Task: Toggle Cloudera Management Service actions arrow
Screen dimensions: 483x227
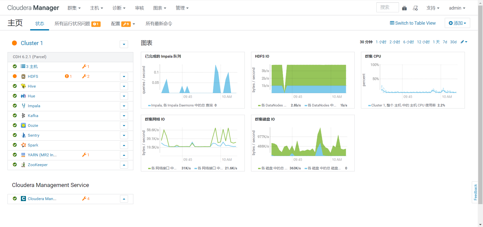Action: pyautogui.click(x=124, y=199)
